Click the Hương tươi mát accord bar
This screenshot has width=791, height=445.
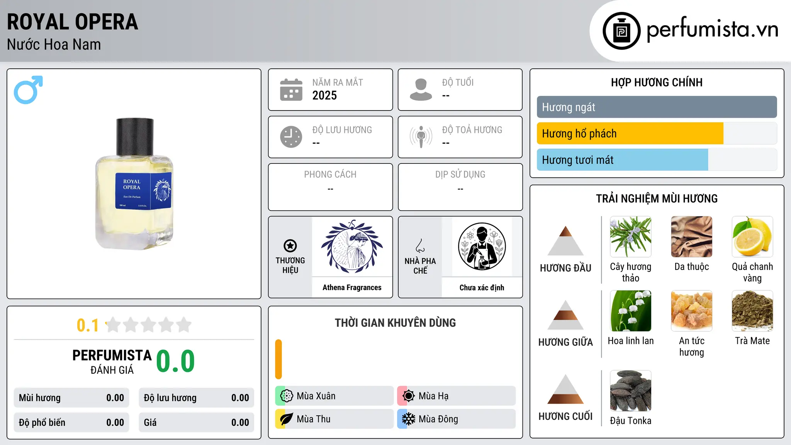point(657,160)
